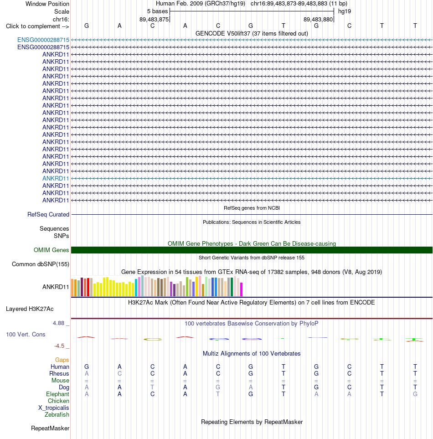Click the RefSeq Curated horizontal intron line
Image resolution: width=433 pixels, height=439 pixels.
click(252, 214)
